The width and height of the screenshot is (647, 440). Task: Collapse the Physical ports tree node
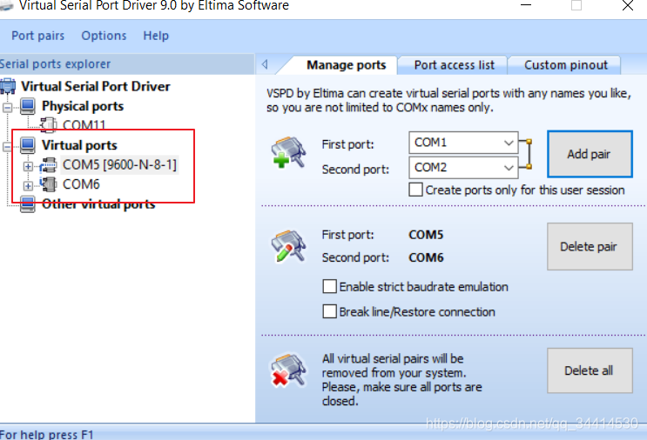point(8,108)
